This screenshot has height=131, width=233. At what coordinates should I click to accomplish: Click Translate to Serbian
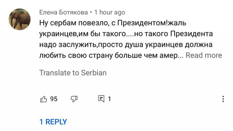pyautogui.click(x=73, y=73)
